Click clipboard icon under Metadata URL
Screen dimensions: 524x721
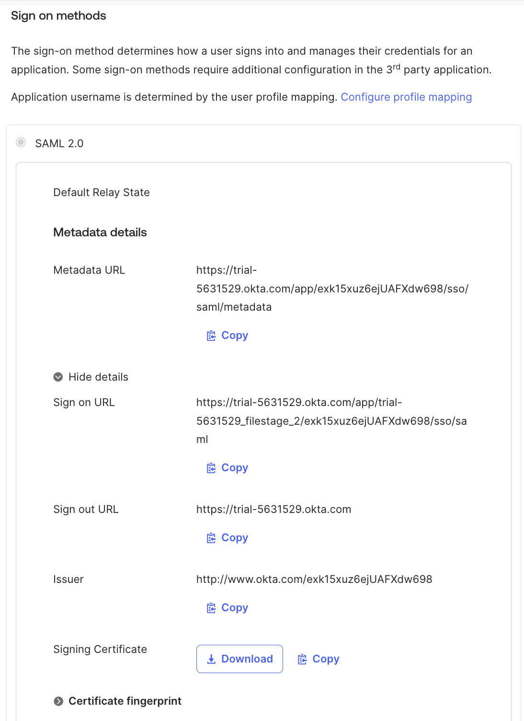click(x=211, y=336)
